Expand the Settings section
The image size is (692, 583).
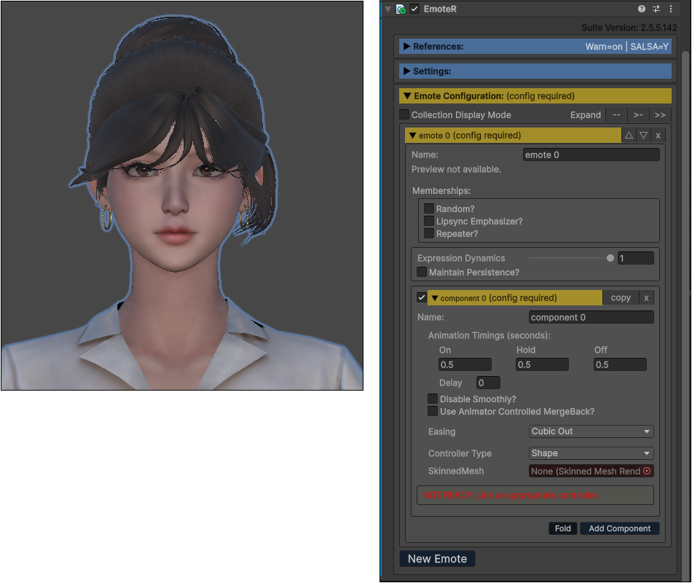click(535, 71)
